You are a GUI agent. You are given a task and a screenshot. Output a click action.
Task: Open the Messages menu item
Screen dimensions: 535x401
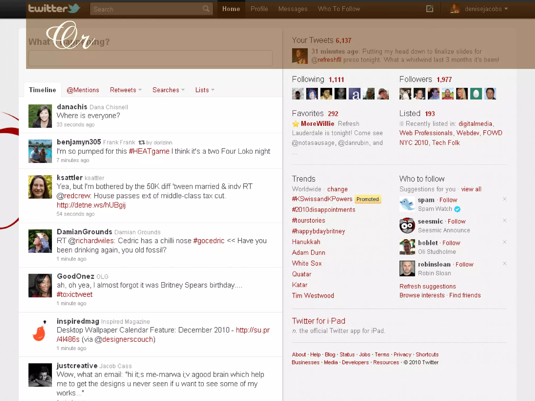click(293, 9)
